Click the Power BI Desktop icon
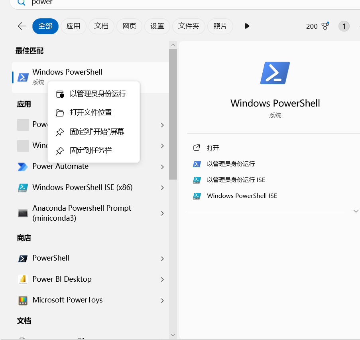The width and height of the screenshot is (360, 340). (x=23, y=279)
